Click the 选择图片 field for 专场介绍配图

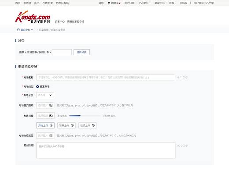pyautogui.click(x=45, y=135)
